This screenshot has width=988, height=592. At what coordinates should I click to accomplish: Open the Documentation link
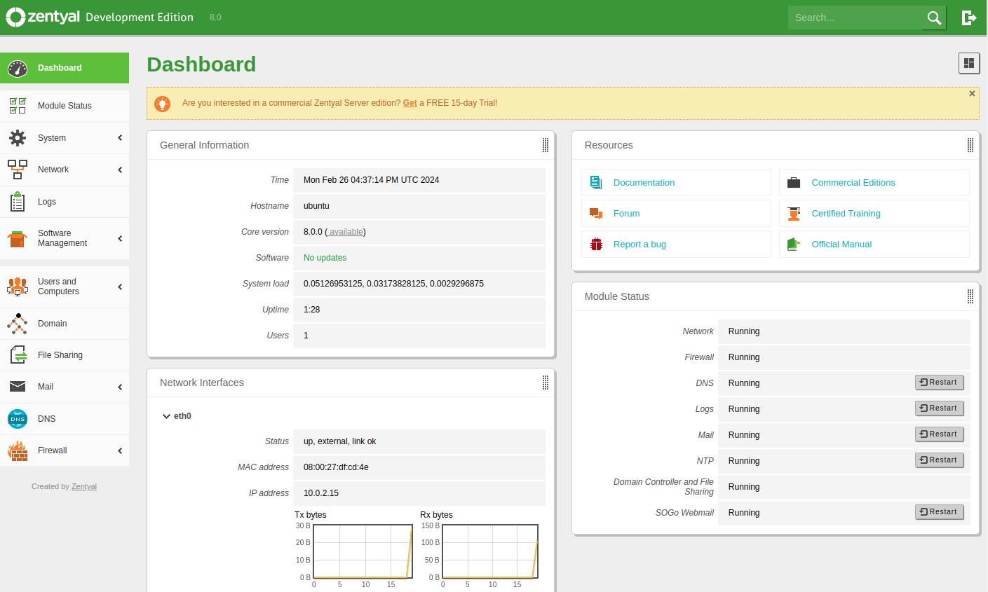644,183
